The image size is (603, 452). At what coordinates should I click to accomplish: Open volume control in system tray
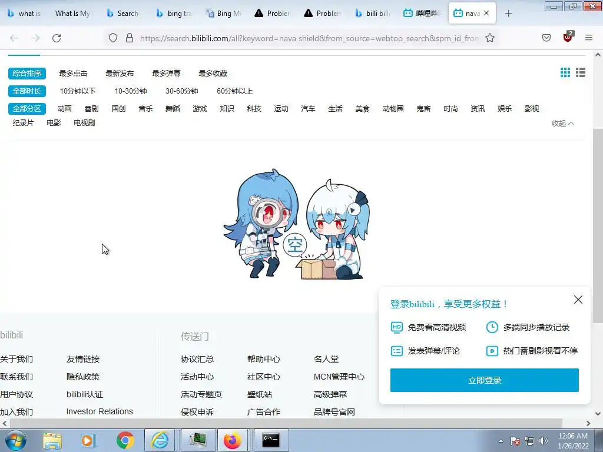click(544, 441)
